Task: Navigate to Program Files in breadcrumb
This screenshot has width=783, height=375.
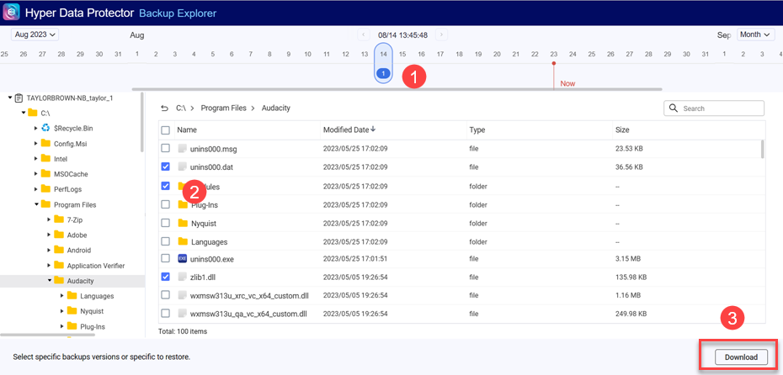Action: (224, 108)
